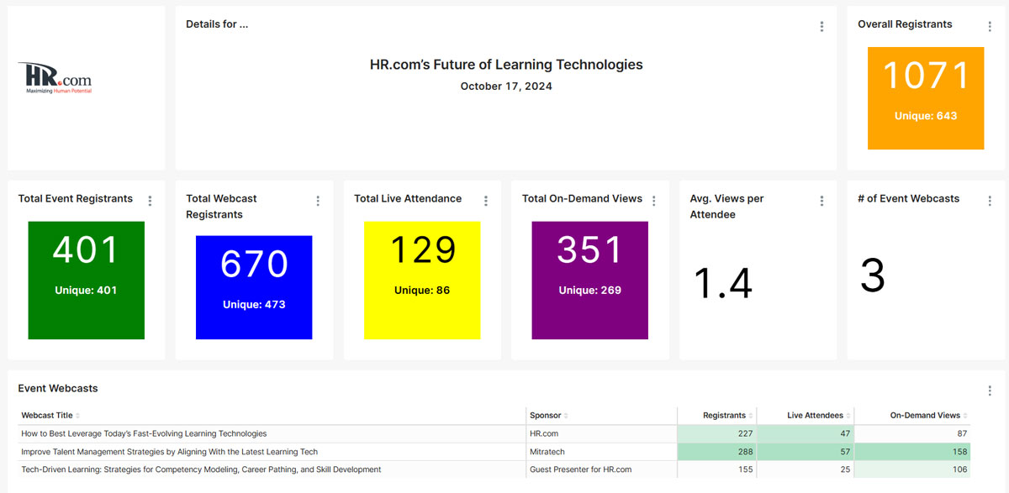
Task: Click the 1.4 average views value
Action: [x=722, y=282]
